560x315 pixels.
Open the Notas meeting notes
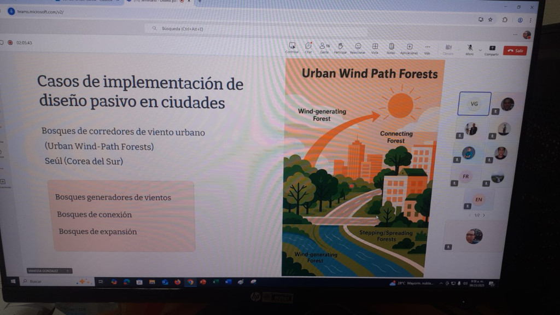point(391,48)
